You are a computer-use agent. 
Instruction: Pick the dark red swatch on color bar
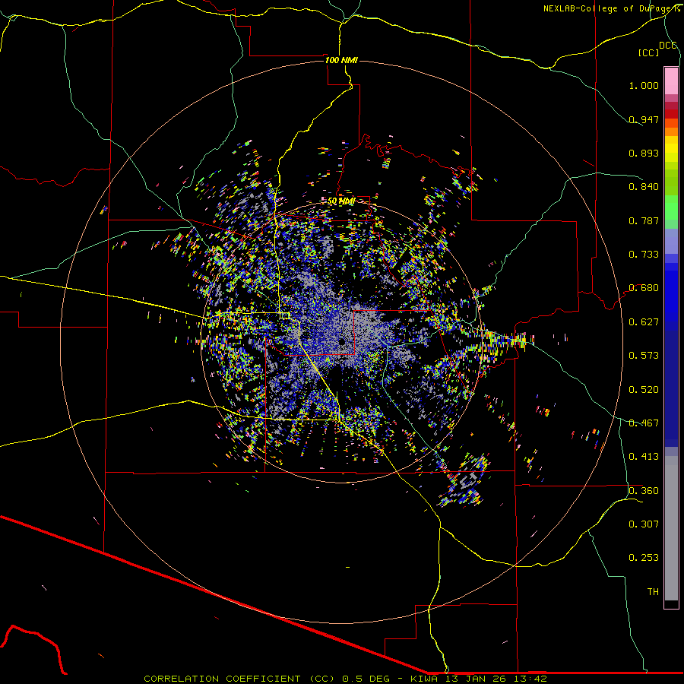[671, 114]
